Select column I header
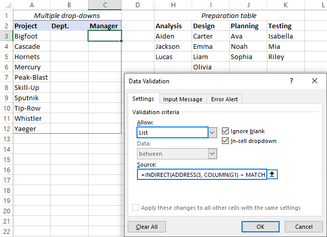 pos(211,5)
